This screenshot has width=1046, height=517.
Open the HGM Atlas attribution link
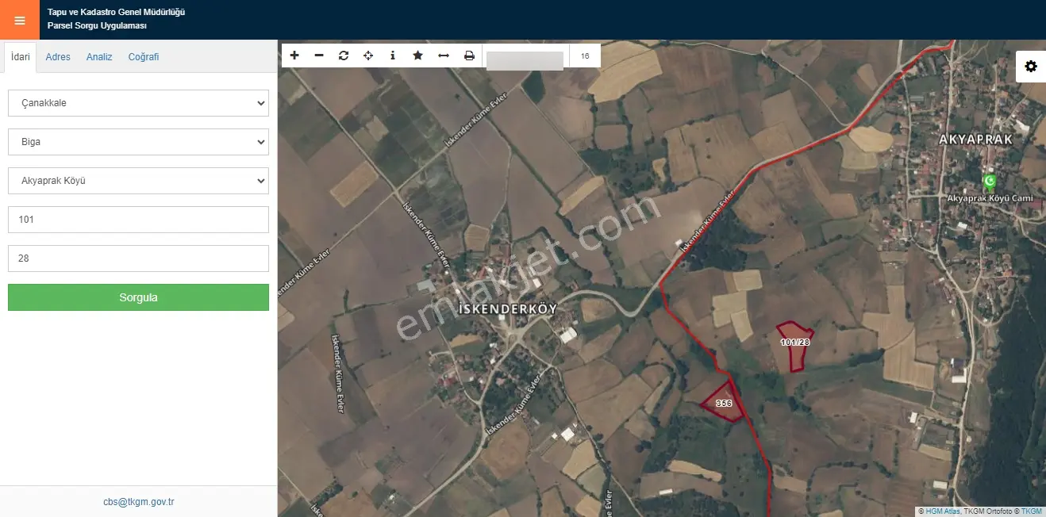(x=943, y=511)
